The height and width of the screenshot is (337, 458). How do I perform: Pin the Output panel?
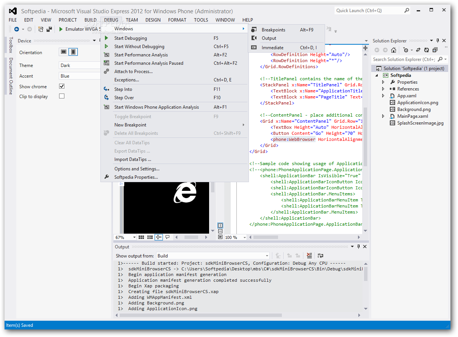coord(358,247)
